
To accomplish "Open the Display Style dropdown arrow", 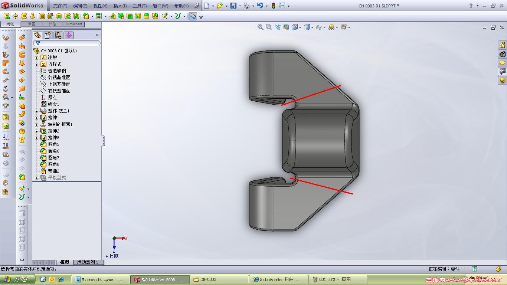I will [313, 27].
